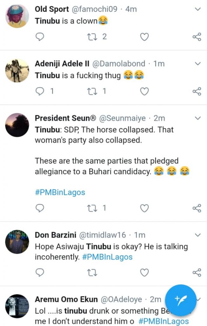The width and height of the screenshot is (207, 326).
Task: Like President Seun's tweet
Action: tap(144, 208)
